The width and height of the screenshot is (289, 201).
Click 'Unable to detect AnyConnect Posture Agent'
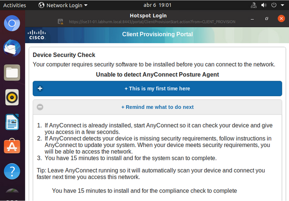157,75
